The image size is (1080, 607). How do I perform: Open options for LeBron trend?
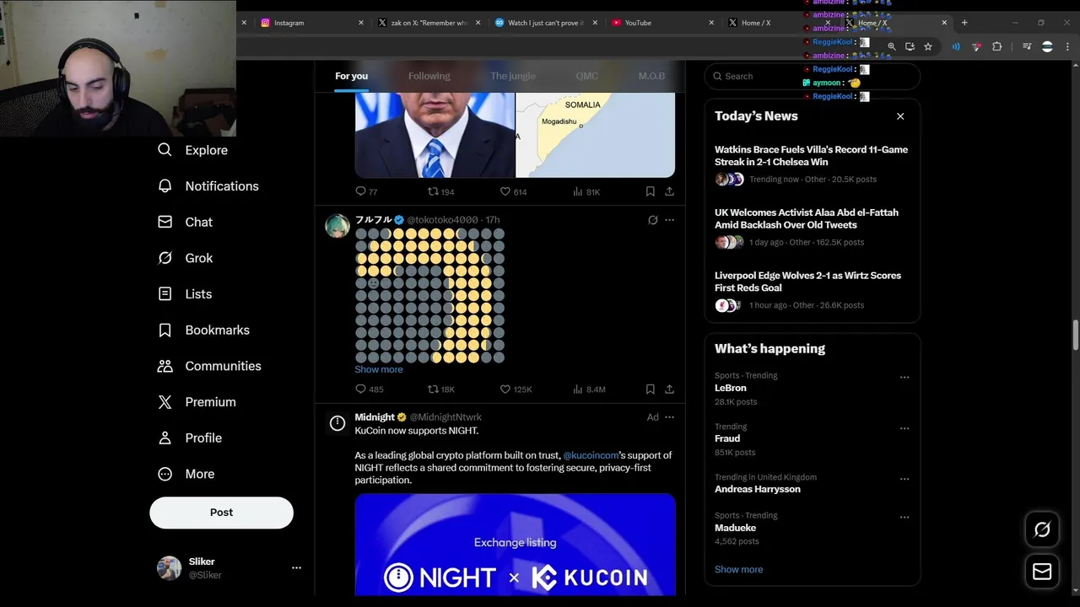(904, 378)
